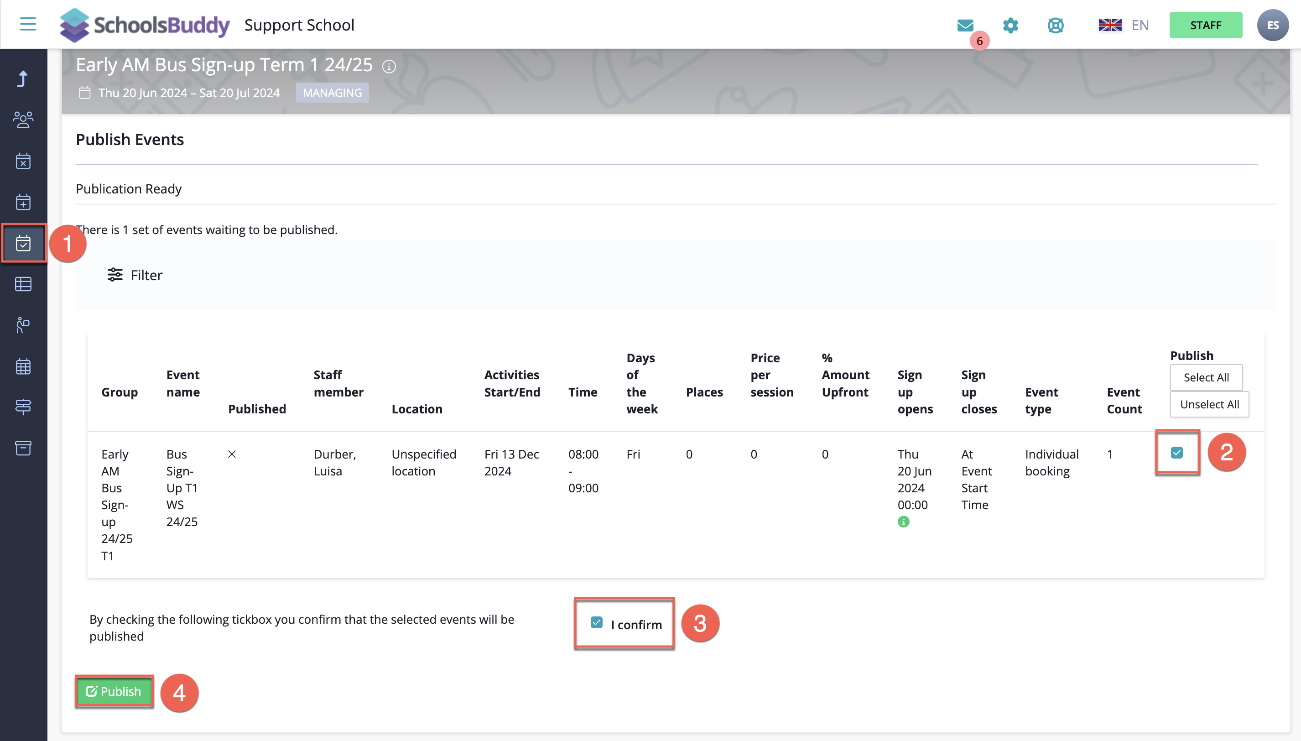Click the SchoolsBuddy logo
Screen dimensions: 1301x741
pos(145,25)
